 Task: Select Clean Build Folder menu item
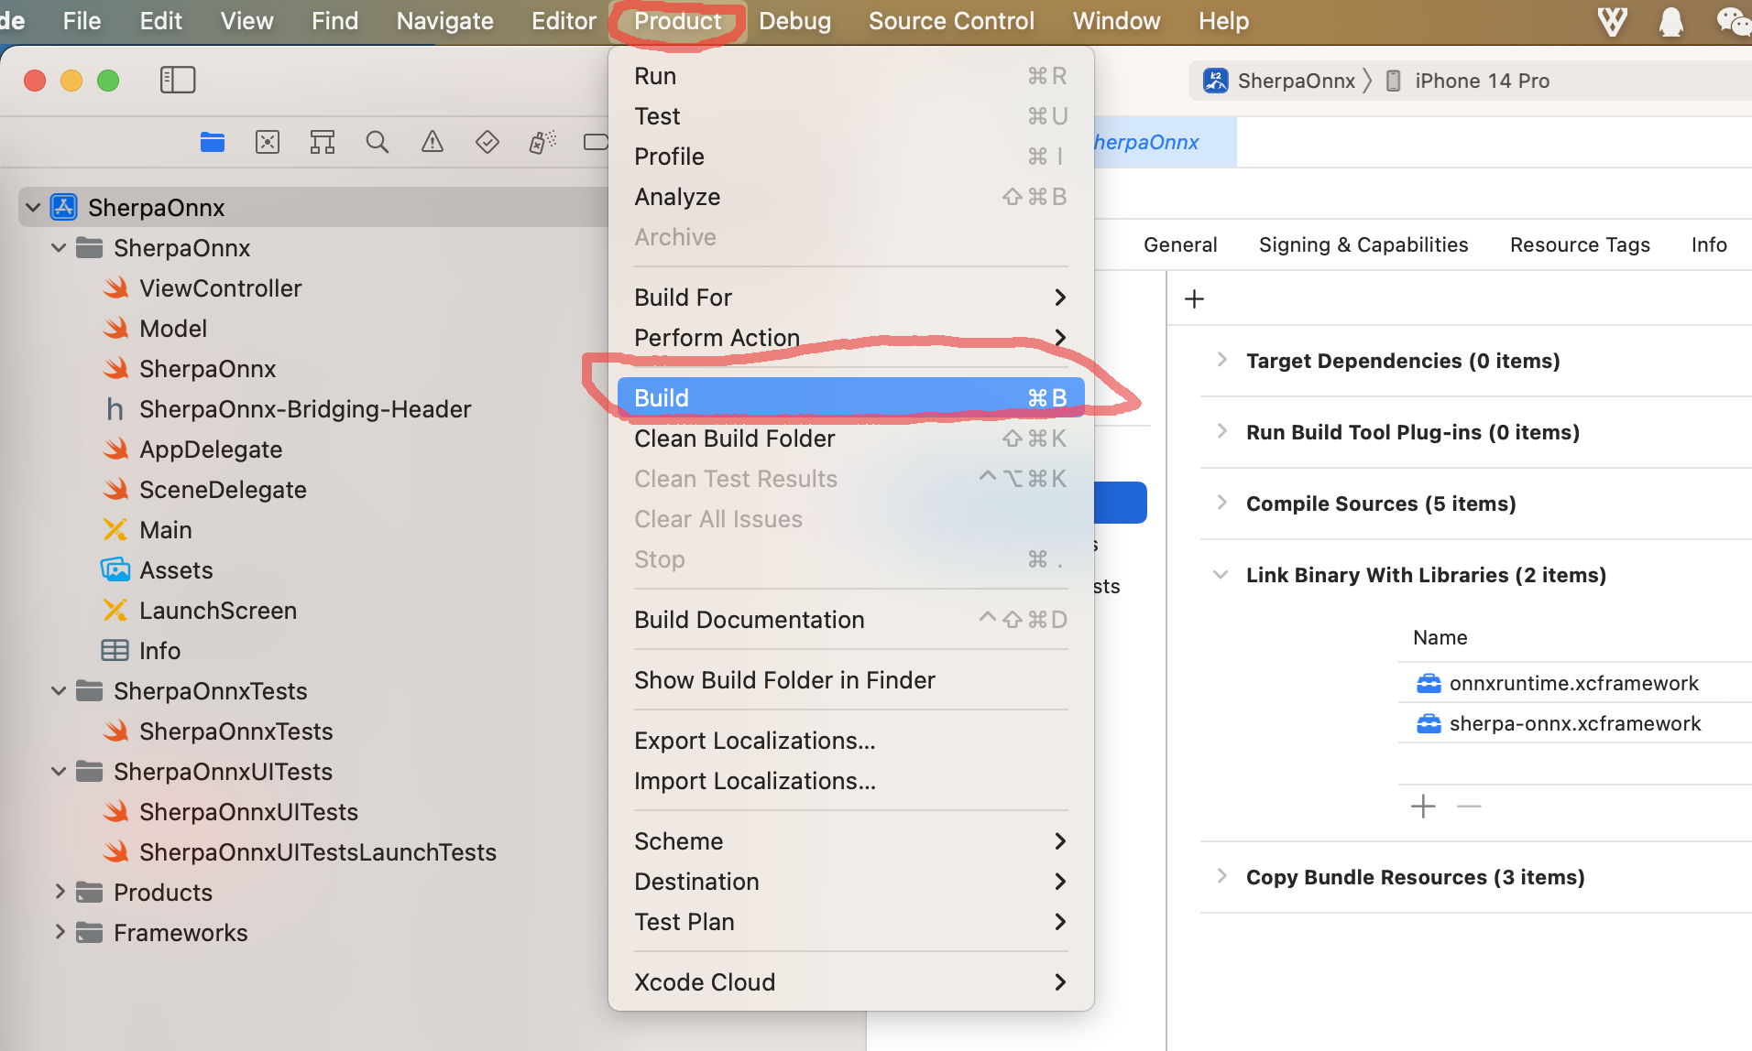pos(850,439)
